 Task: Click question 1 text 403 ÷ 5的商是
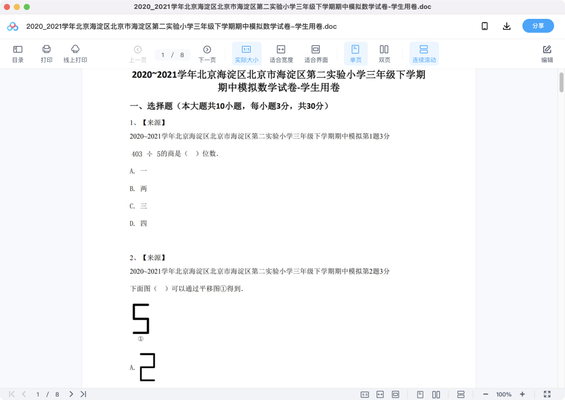pos(174,153)
